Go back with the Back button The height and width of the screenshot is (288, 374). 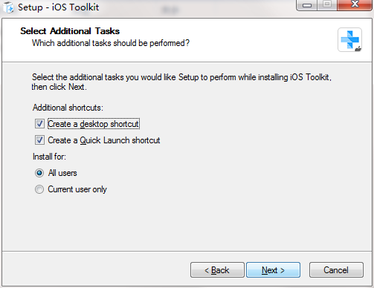point(217,270)
